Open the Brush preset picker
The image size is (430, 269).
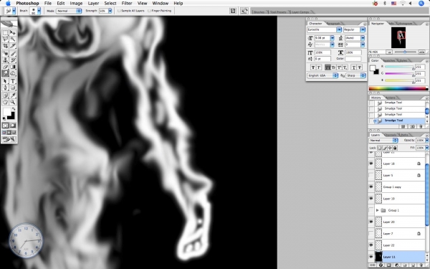pyautogui.click(x=39, y=11)
